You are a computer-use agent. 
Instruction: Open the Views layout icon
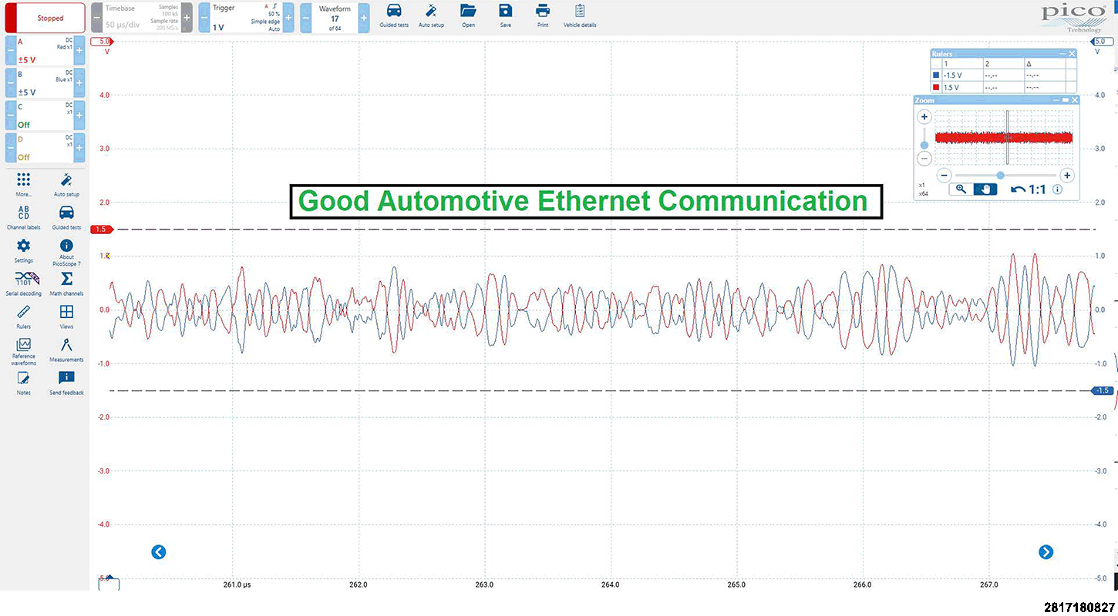(66, 314)
